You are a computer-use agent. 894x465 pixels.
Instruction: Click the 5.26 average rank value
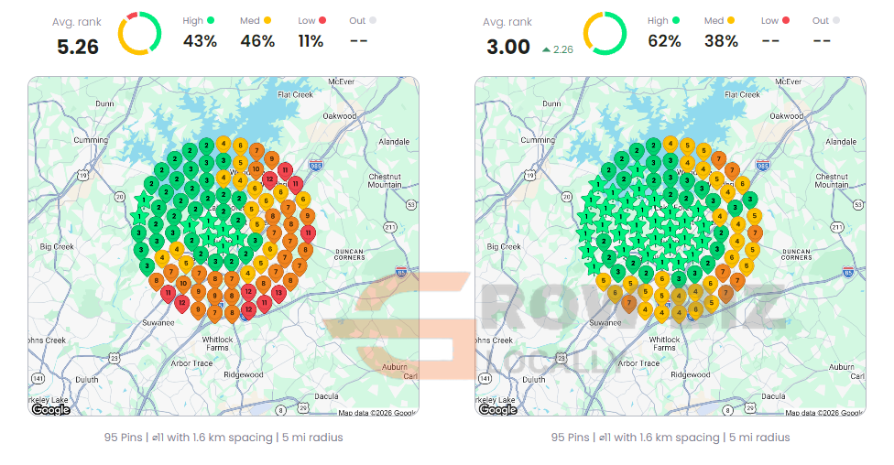pyautogui.click(x=78, y=47)
